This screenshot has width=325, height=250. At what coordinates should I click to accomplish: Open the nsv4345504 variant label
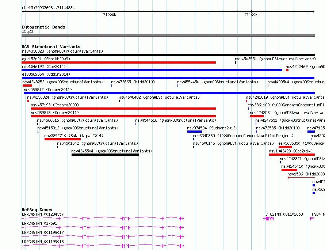click(112, 151)
